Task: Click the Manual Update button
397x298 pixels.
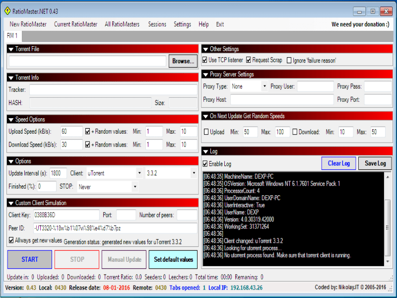Action: pyautogui.click(x=124, y=259)
